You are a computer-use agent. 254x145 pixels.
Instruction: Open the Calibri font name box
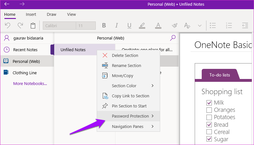[59, 26]
